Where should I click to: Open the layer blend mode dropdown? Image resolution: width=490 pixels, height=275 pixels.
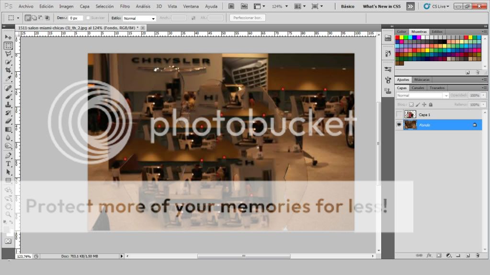pos(422,96)
